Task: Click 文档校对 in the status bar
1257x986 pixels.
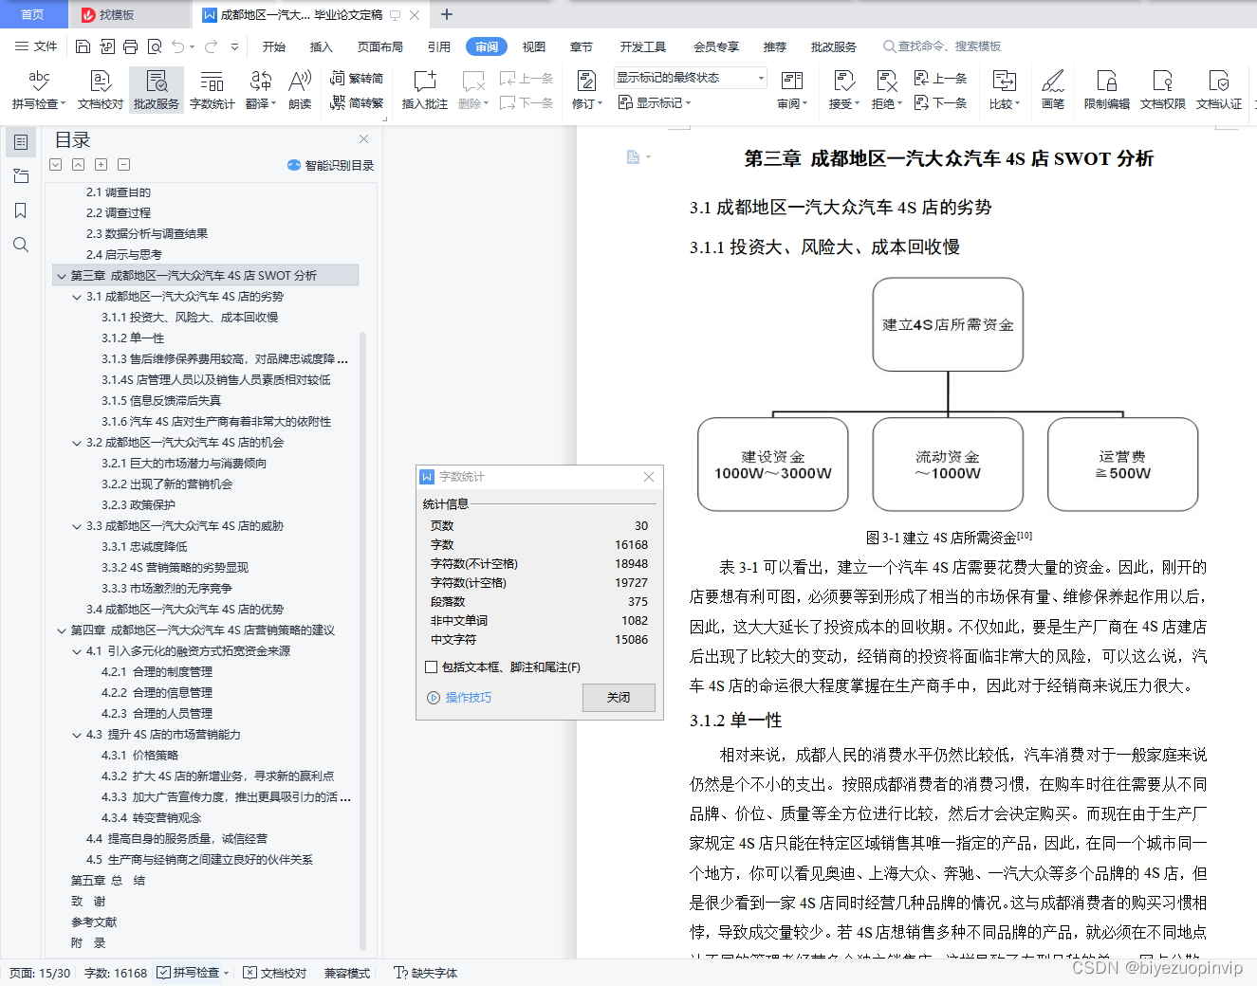Action: point(274,973)
